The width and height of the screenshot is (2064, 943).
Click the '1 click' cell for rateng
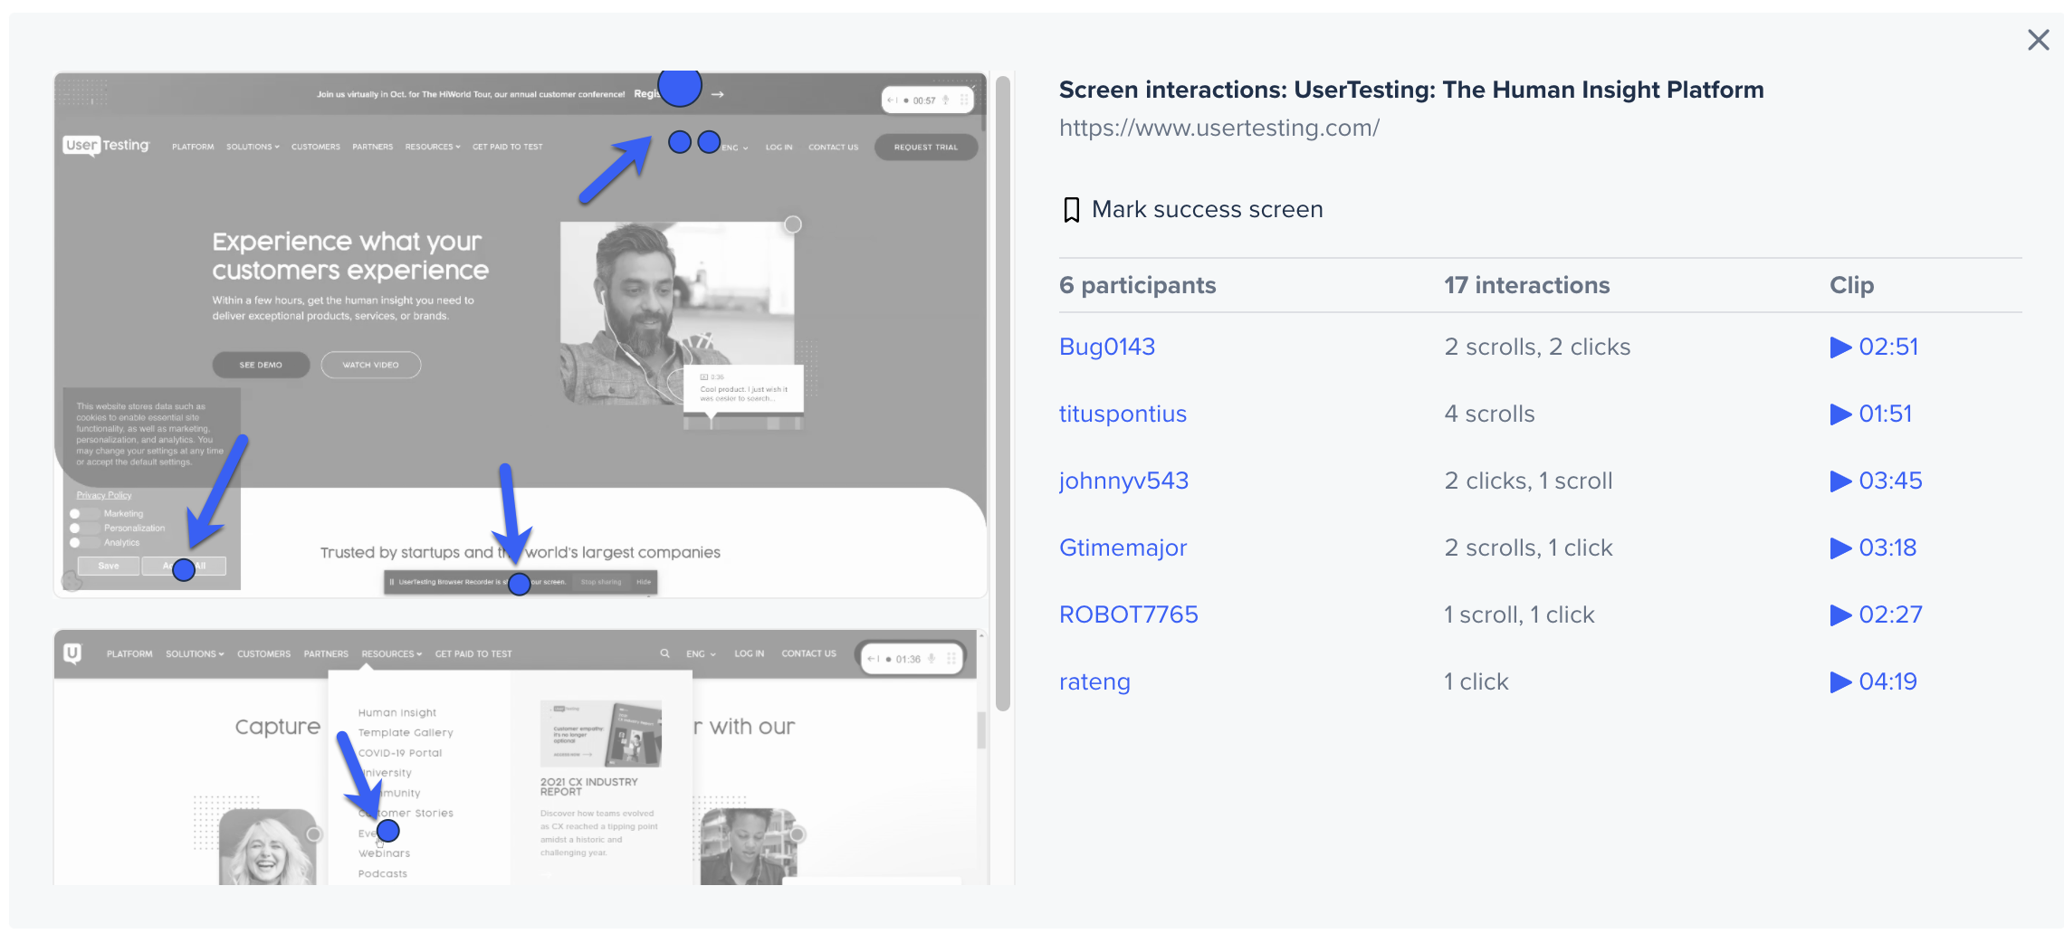(1476, 681)
